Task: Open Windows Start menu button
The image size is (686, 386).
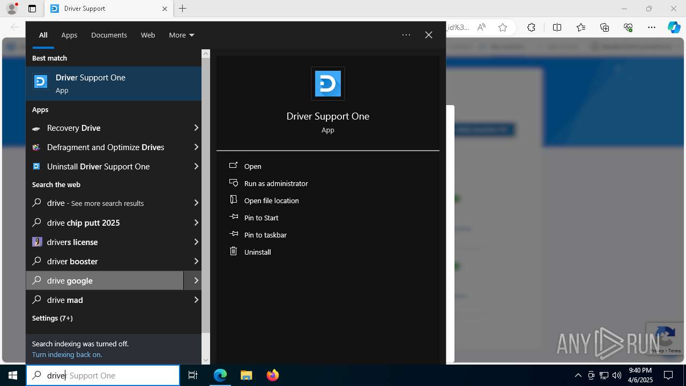Action: [x=13, y=375]
